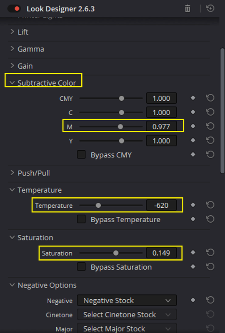Reset the Negative stock selection
This screenshot has width=225, height=333.
(210, 300)
